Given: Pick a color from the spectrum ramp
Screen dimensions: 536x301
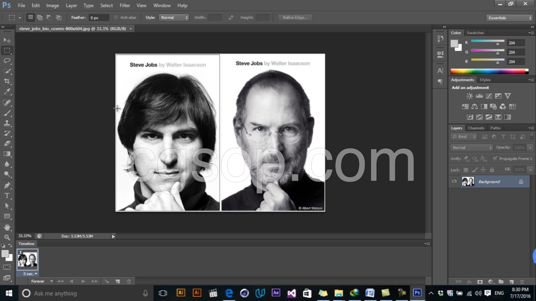Looking at the screenshot, I should [x=489, y=71].
